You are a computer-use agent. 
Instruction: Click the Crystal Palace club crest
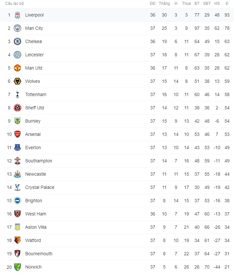[x=17, y=187]
